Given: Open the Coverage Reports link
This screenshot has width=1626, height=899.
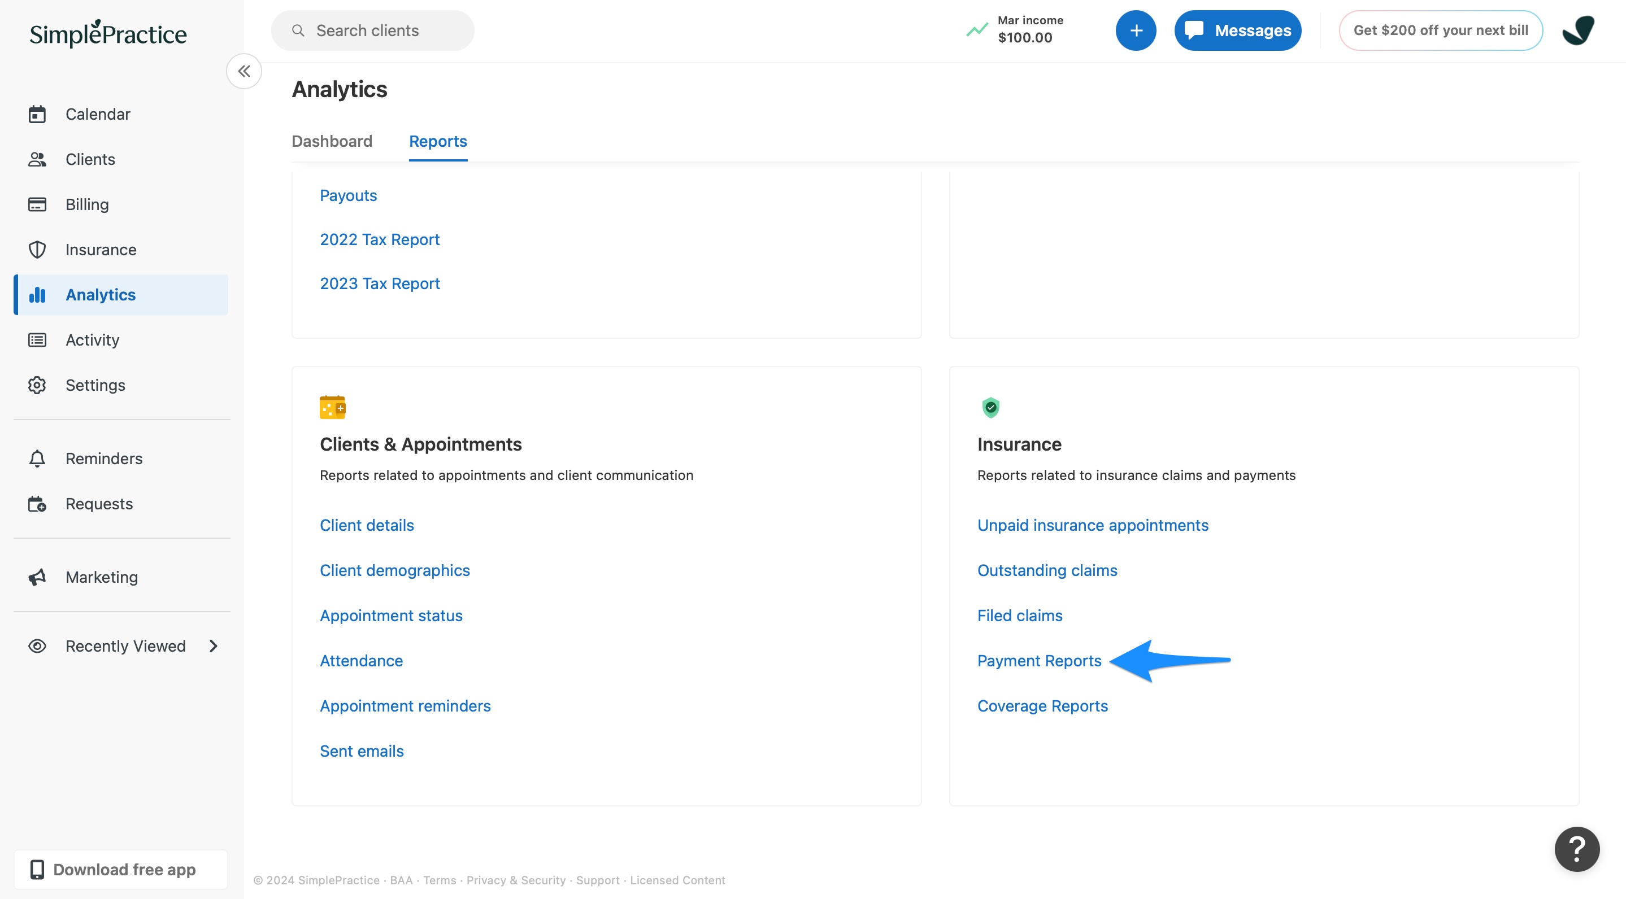Looking at the screenshot, I should click(1043, 706).
